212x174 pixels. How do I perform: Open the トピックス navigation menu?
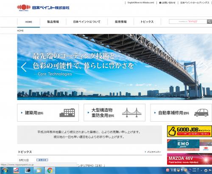point(147,22)
